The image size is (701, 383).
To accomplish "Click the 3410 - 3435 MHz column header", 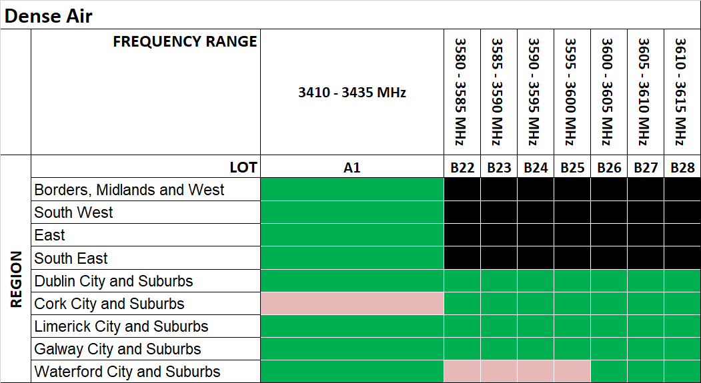I will click(x=352, y=93).
